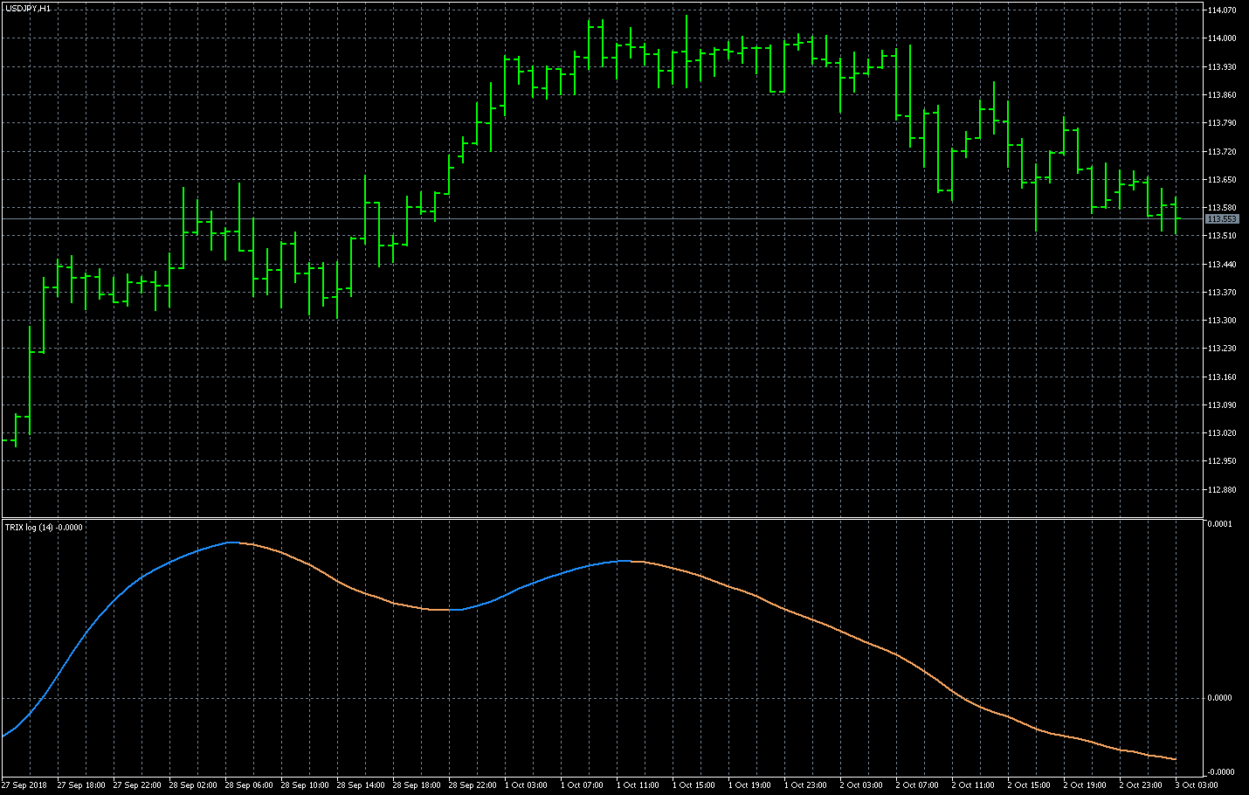Click the 0.0000 indicator zero level label
Image resolution: width=1249 pixels, height=795 pixels.
coord(1219,698)
